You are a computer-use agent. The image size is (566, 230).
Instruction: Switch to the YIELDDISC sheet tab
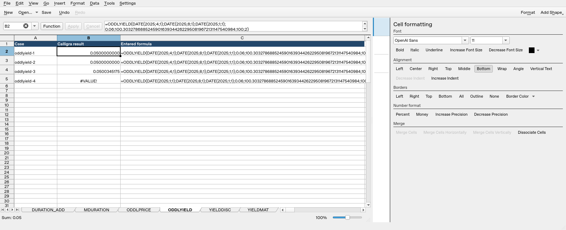tap(220, 210)
